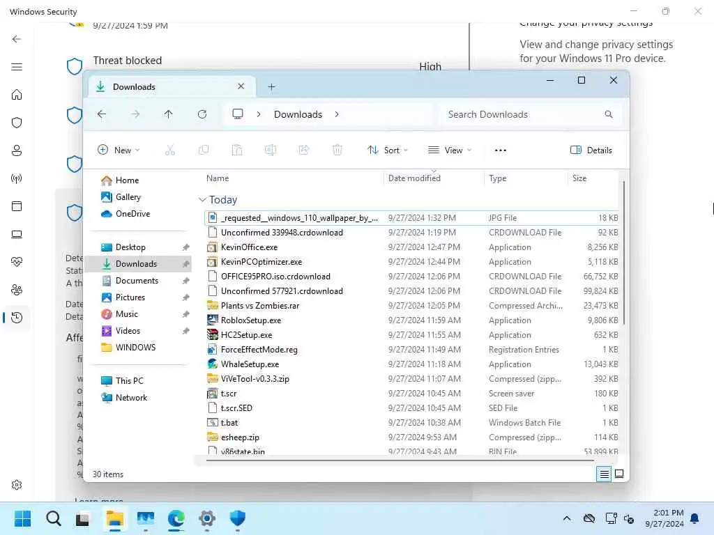Click Windows Security back arrow
This screenshot has width=714, height=535.
[17, 39]
